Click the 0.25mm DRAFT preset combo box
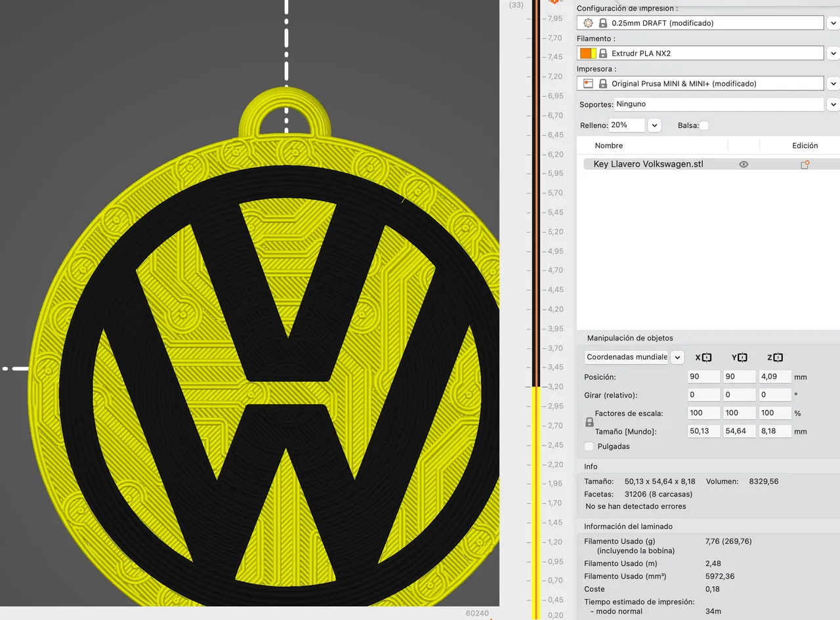840x620 pixels. point(700,23)
